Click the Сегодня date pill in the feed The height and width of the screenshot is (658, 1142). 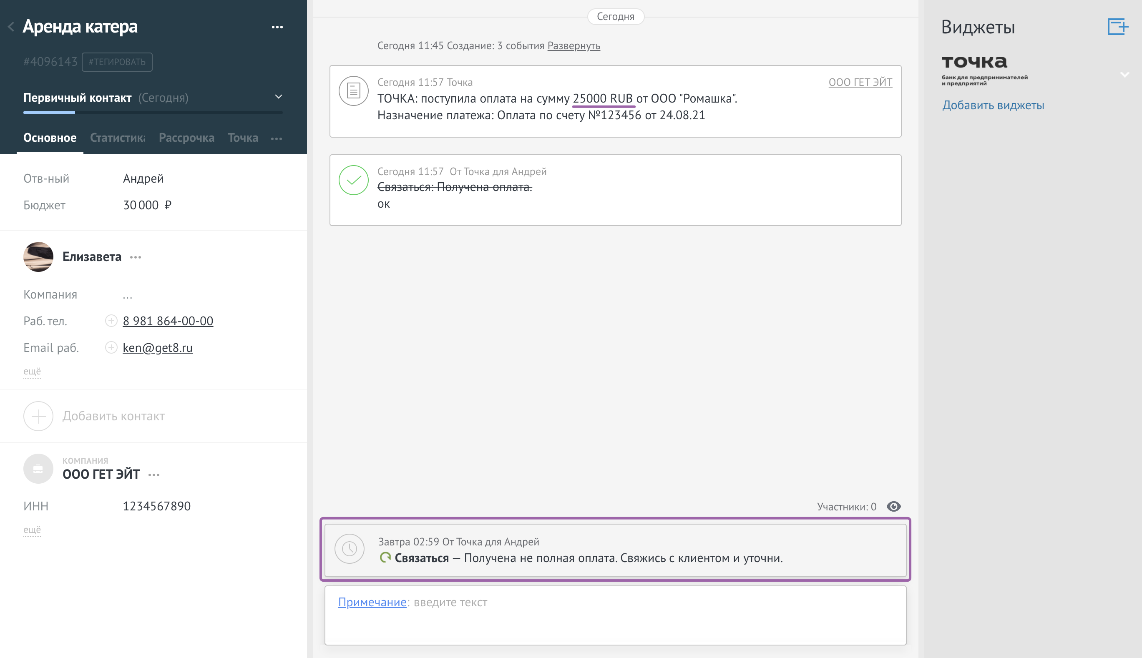pyautogui.click(x=616, y=17)
